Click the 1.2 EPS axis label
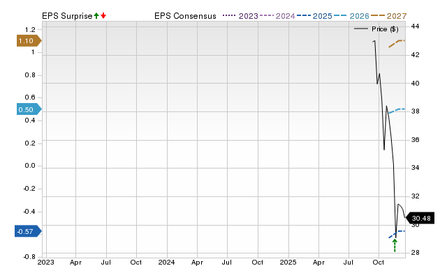This screenshot has width=447, height=266. 30,29
